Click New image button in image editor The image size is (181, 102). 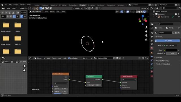click(23, 62)
